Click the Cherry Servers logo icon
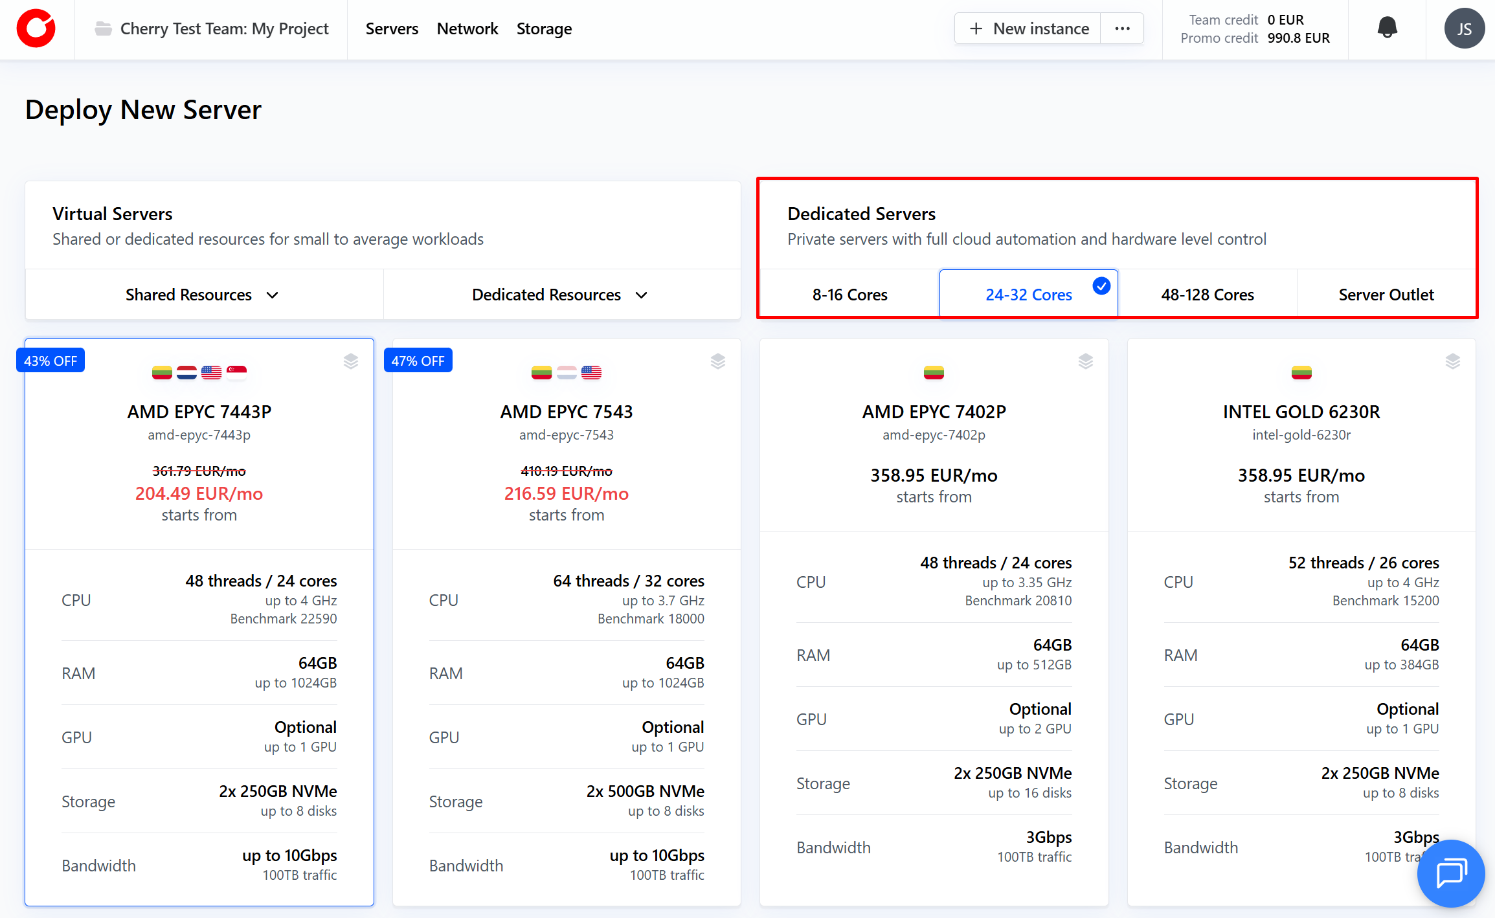 point(36,28)
